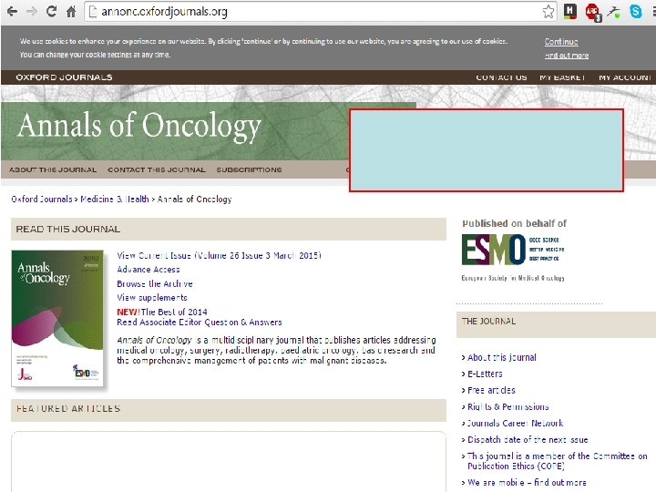Select the 'The Journal' sidebar heading

click(x=488, y=322)
